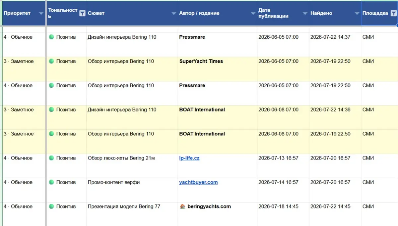Open the Найдено column filter
Screen dimensions: 398x226
point(357,13)
